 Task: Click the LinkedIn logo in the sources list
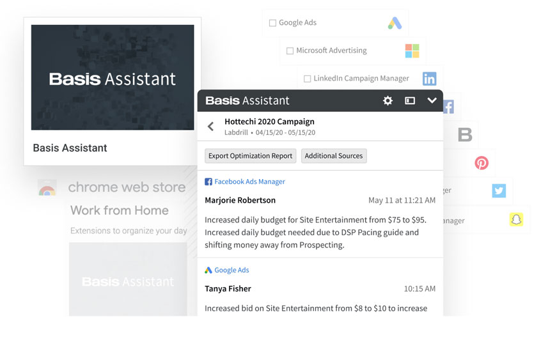click(x=429, y=79)
